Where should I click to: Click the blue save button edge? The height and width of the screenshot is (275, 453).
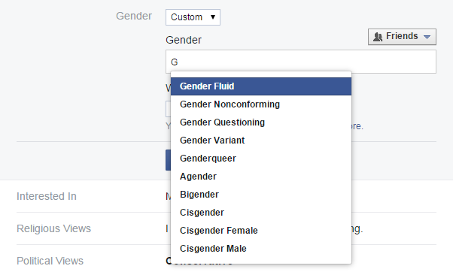click(x=168, y=160)
